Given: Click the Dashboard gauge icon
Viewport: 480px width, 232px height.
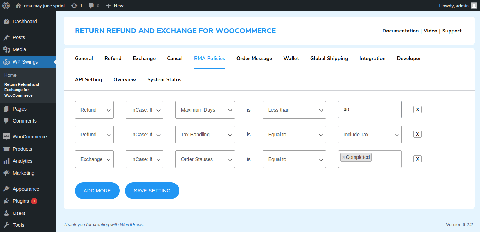Looking at the screenshot, I should [6, 22].
